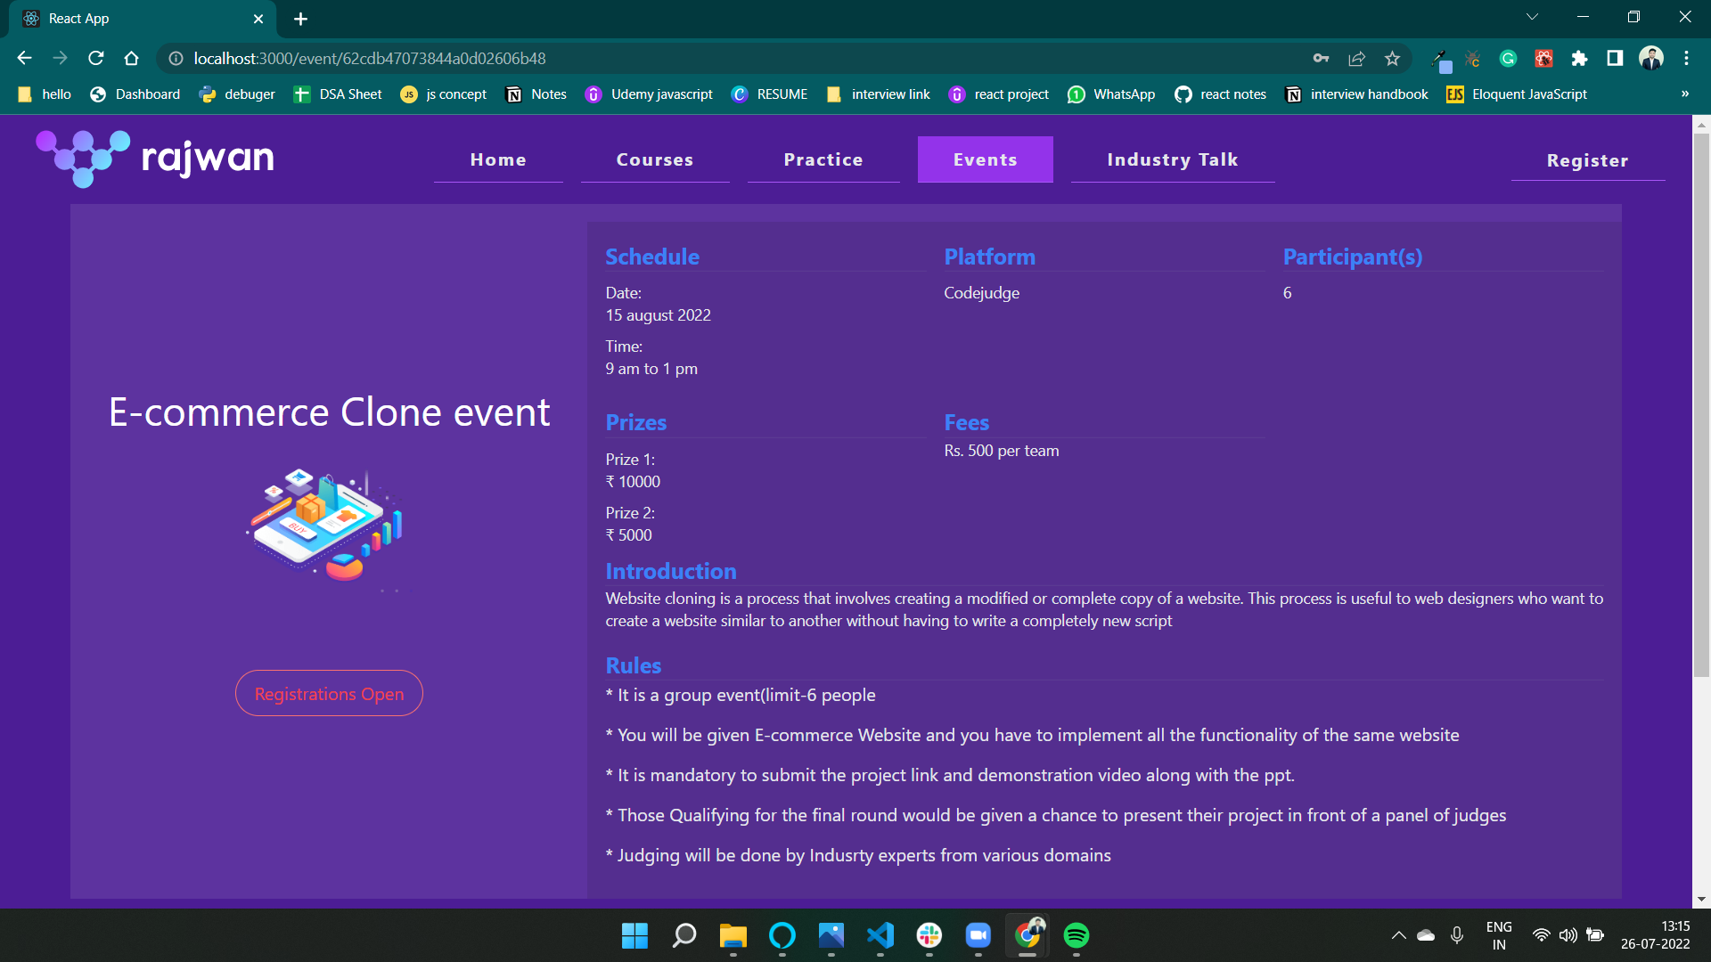Viewport: 1711px width, 962px height.
Task: Launch VS Code from taskbar
Action: tap(880, 935)
